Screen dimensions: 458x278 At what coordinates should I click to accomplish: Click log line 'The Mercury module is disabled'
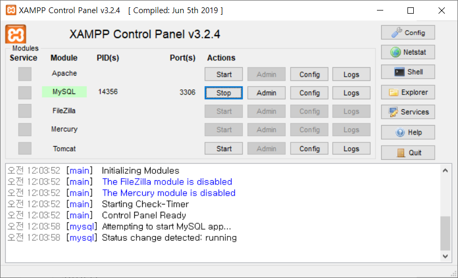point(169,193)
